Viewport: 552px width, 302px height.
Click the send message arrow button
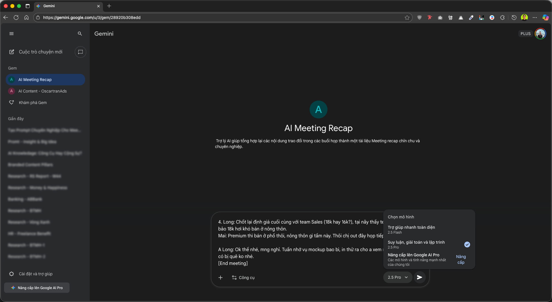pos(419,277)
